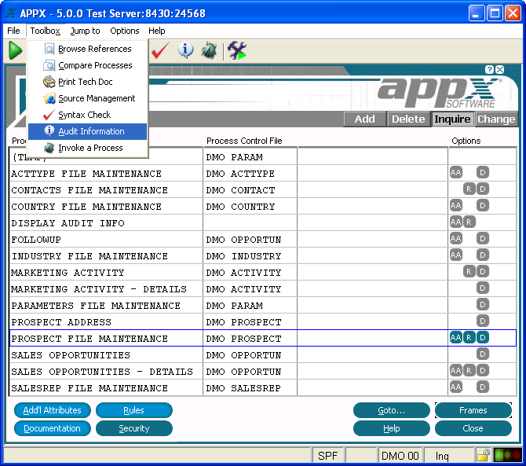Click R badge in PROSPECT FILE MAINTENANCE row
The width and height of the screenshot is (526, 466).
click(x=469, y=337)
